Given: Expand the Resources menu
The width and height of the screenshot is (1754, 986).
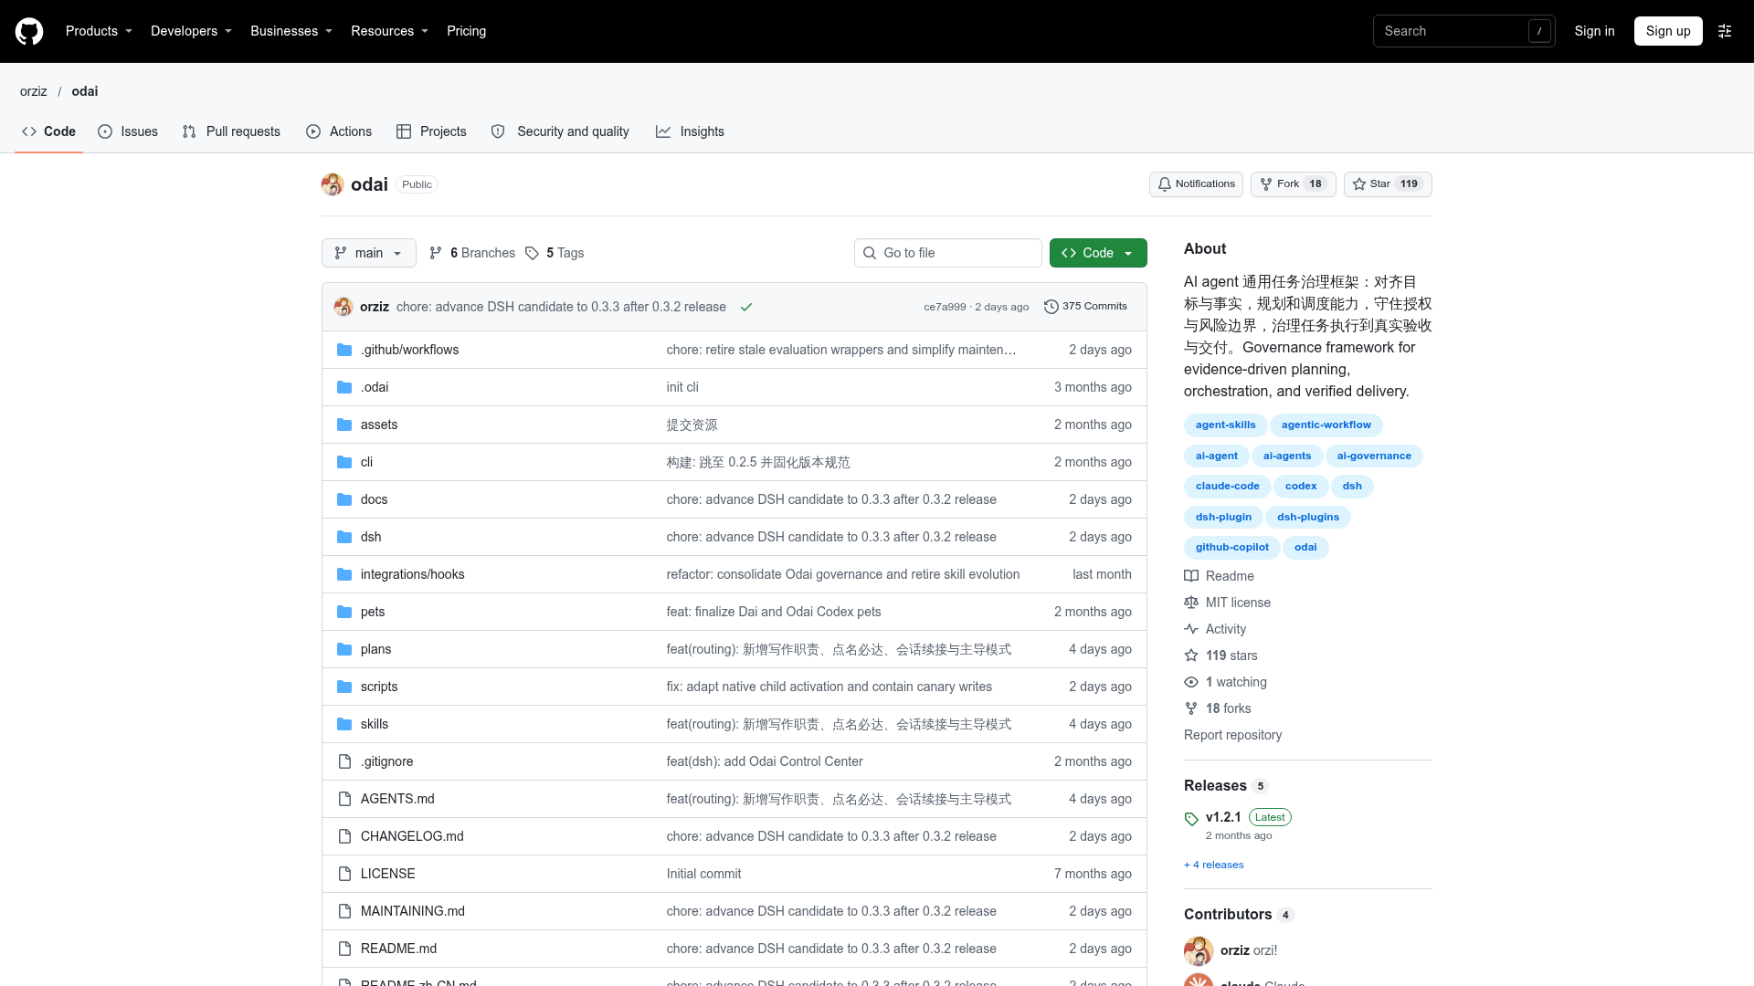Looking at the screenshot, I should 389,31.
